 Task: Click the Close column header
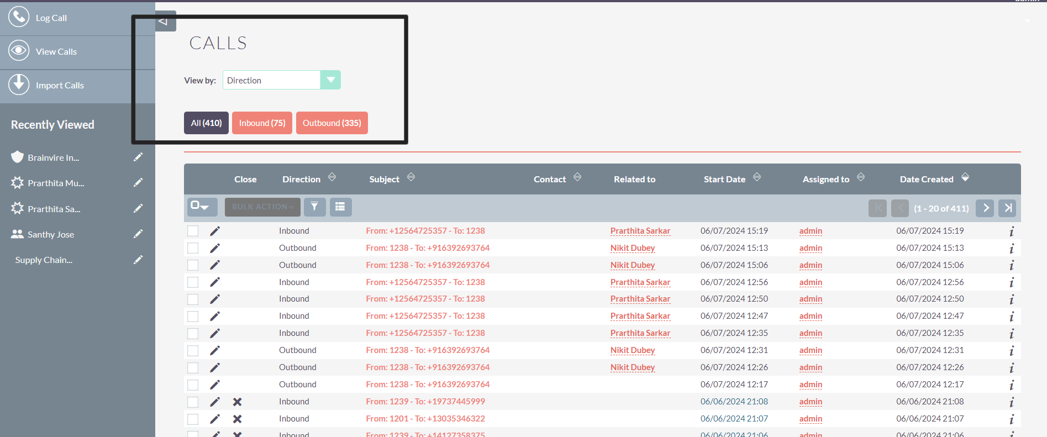point(245,179)
